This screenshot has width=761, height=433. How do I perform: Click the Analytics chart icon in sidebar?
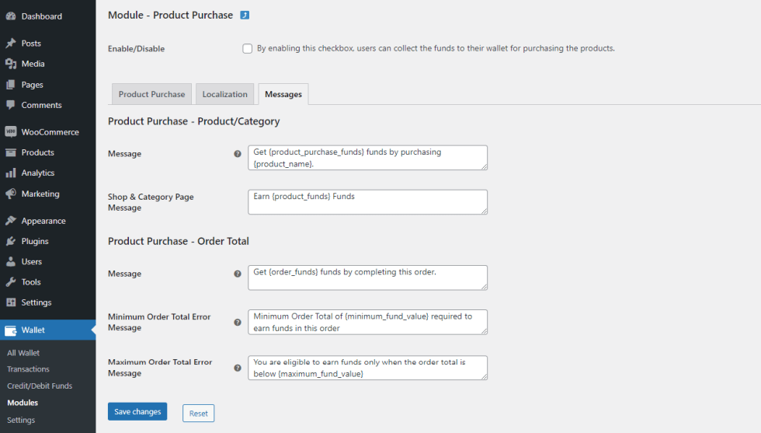(x=11, y=173)
